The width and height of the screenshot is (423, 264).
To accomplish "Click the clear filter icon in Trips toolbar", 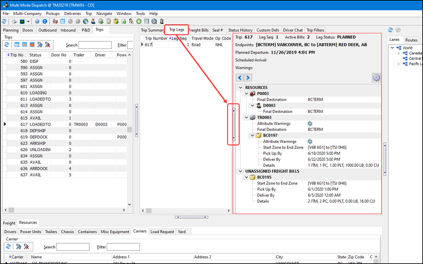I will tap(48, 45).
